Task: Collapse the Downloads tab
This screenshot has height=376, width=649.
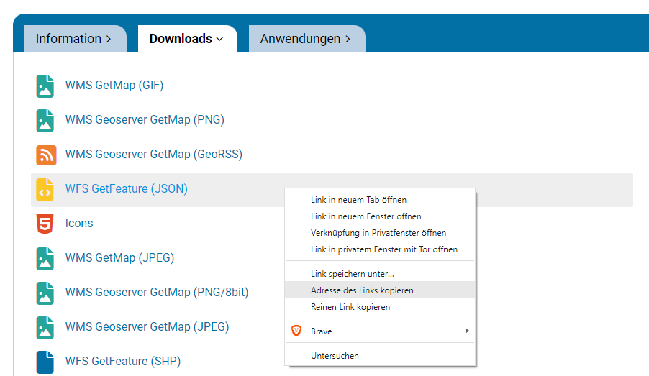Action: point(186,39)
